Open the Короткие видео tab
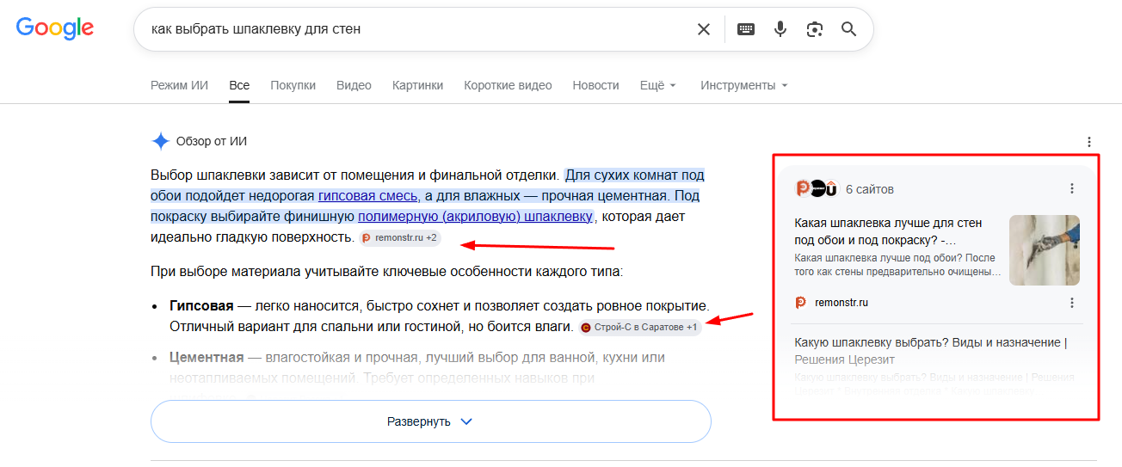Screen dimensions: 1122x467 (x=508, y=85)
